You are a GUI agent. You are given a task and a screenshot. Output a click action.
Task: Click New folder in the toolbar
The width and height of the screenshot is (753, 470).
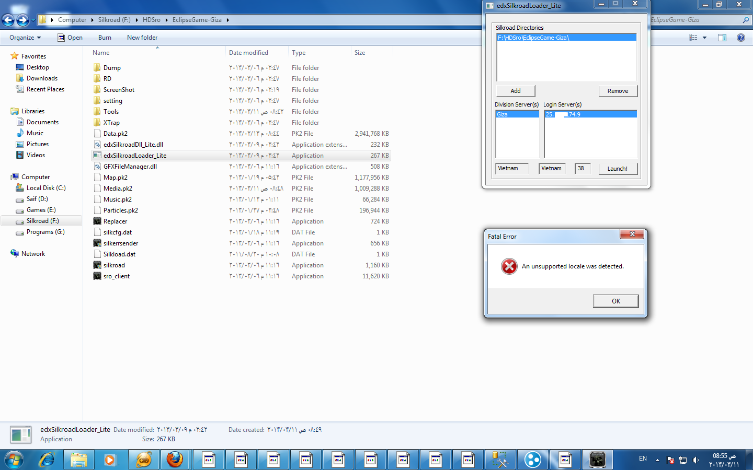tap(142, 38)
